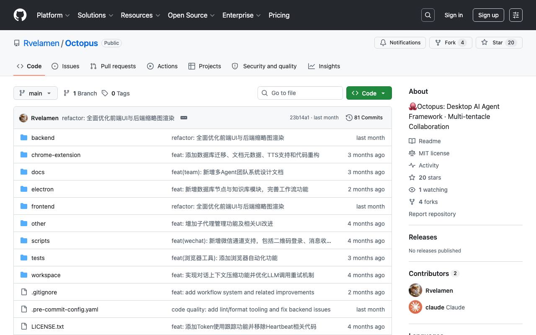Click the repository book icon beside Rvelamen
This screenshot has width=536, height=335.
(x=17, y=43)
